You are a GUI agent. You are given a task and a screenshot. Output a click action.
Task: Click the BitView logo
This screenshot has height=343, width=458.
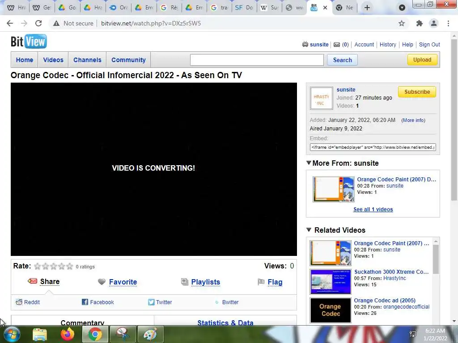point(29,42)
